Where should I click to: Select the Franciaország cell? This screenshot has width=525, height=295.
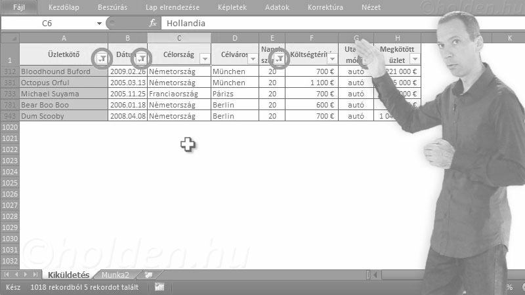179,94
